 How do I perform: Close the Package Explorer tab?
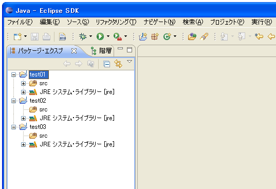click(x=74, y=51)
